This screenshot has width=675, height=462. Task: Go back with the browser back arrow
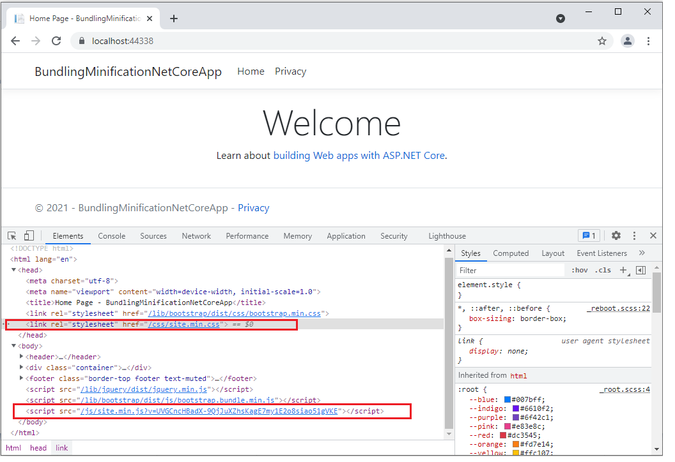coord(15,41)
